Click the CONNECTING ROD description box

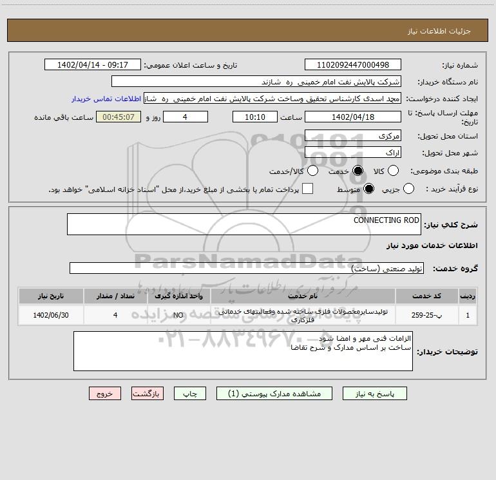tap(244, 224)
